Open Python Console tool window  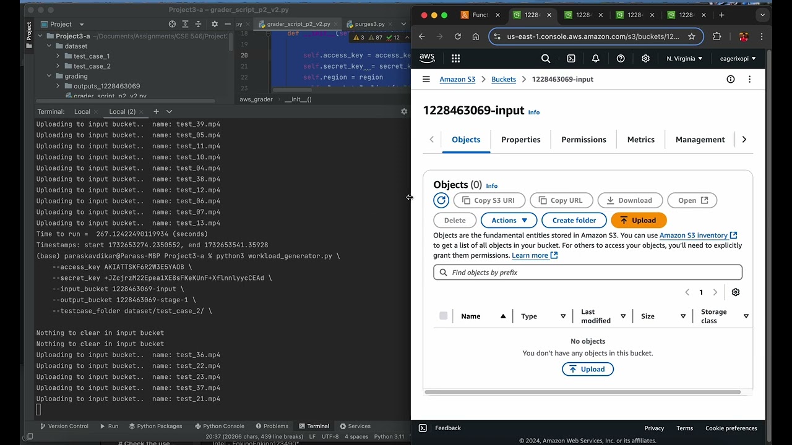pyautogui.click(x=219, y=426)
